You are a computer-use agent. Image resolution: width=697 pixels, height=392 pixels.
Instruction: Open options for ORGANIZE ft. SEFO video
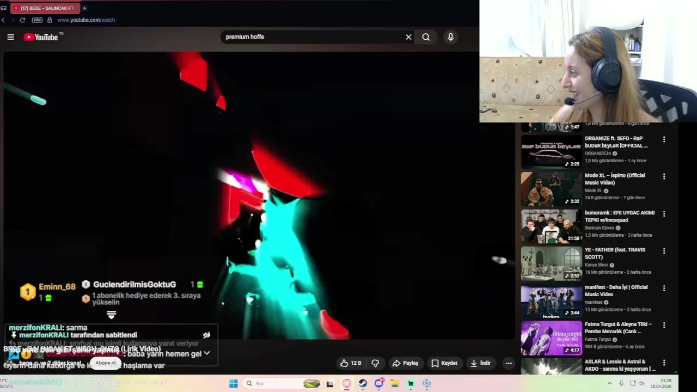664,139
